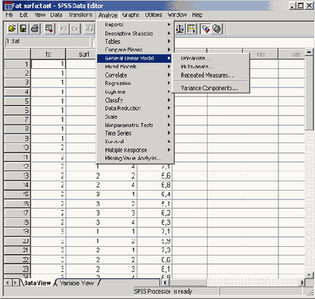Expand the Loglinear submenu
This screenshot has width=315, height=299.
coord(135,92)
